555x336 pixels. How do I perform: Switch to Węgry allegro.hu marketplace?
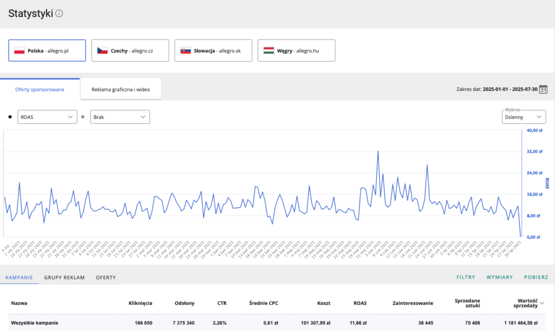click(296, 51)
